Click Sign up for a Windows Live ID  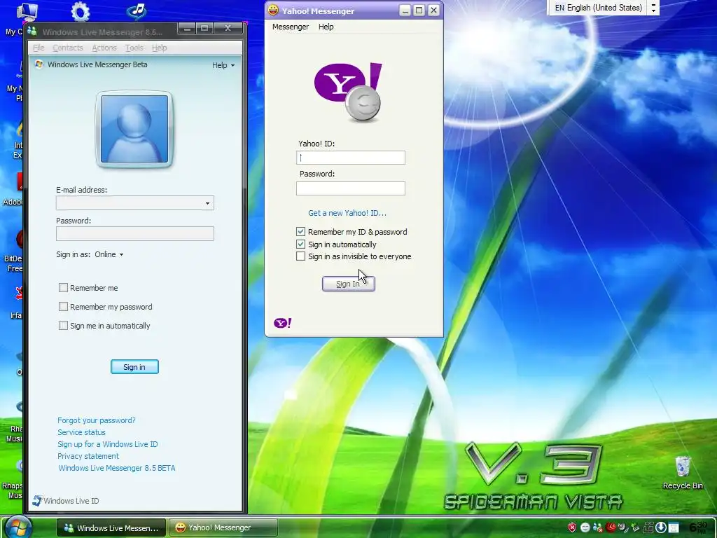pos(107,443)
